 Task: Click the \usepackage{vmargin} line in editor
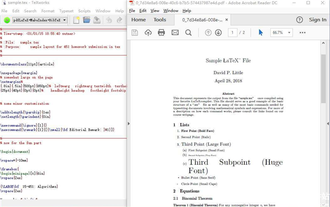pyautogui.click(x=19, y=73)
